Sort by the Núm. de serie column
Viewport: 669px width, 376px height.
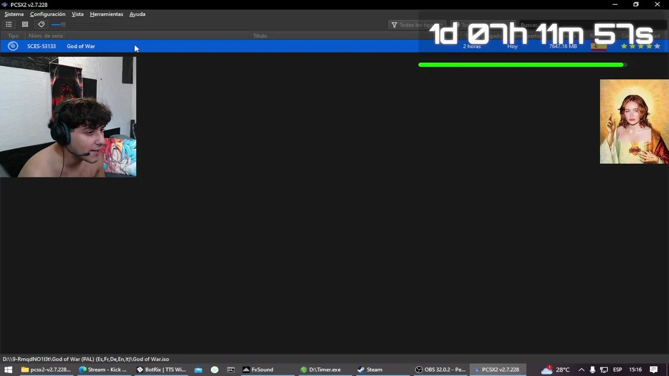(45, 36)
